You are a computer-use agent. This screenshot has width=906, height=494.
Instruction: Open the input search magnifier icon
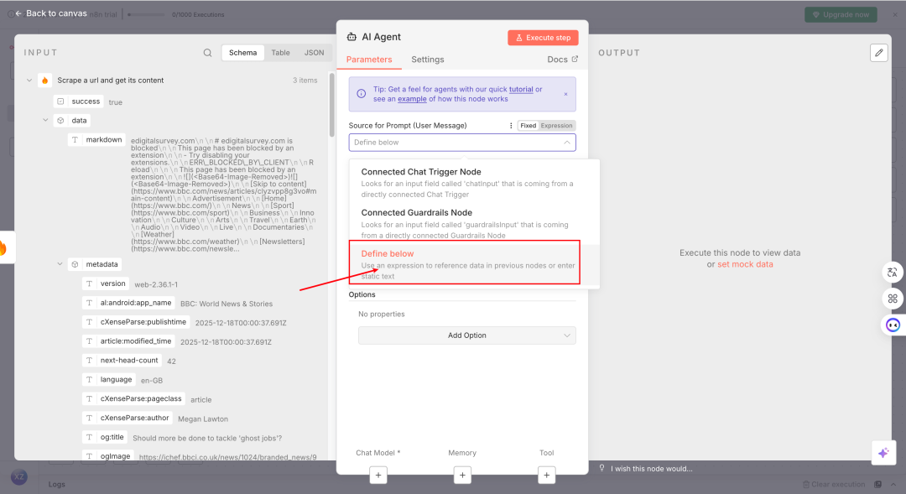pos(207,53)
